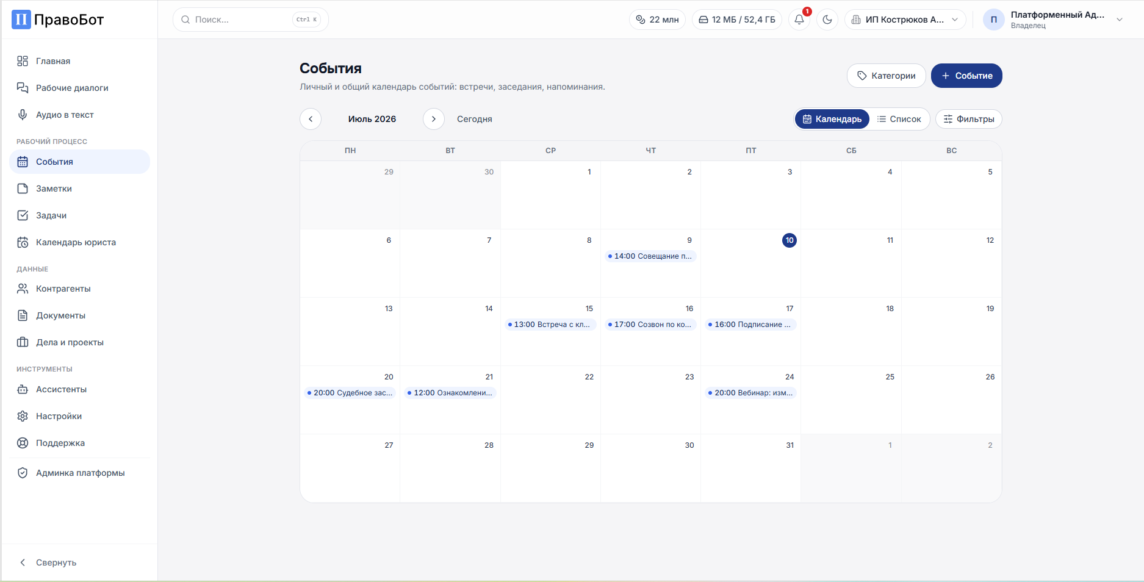Viewport: 1144px width, 582px height.
Task: Click the Сегодня link
Action: [x=475, y=119]
